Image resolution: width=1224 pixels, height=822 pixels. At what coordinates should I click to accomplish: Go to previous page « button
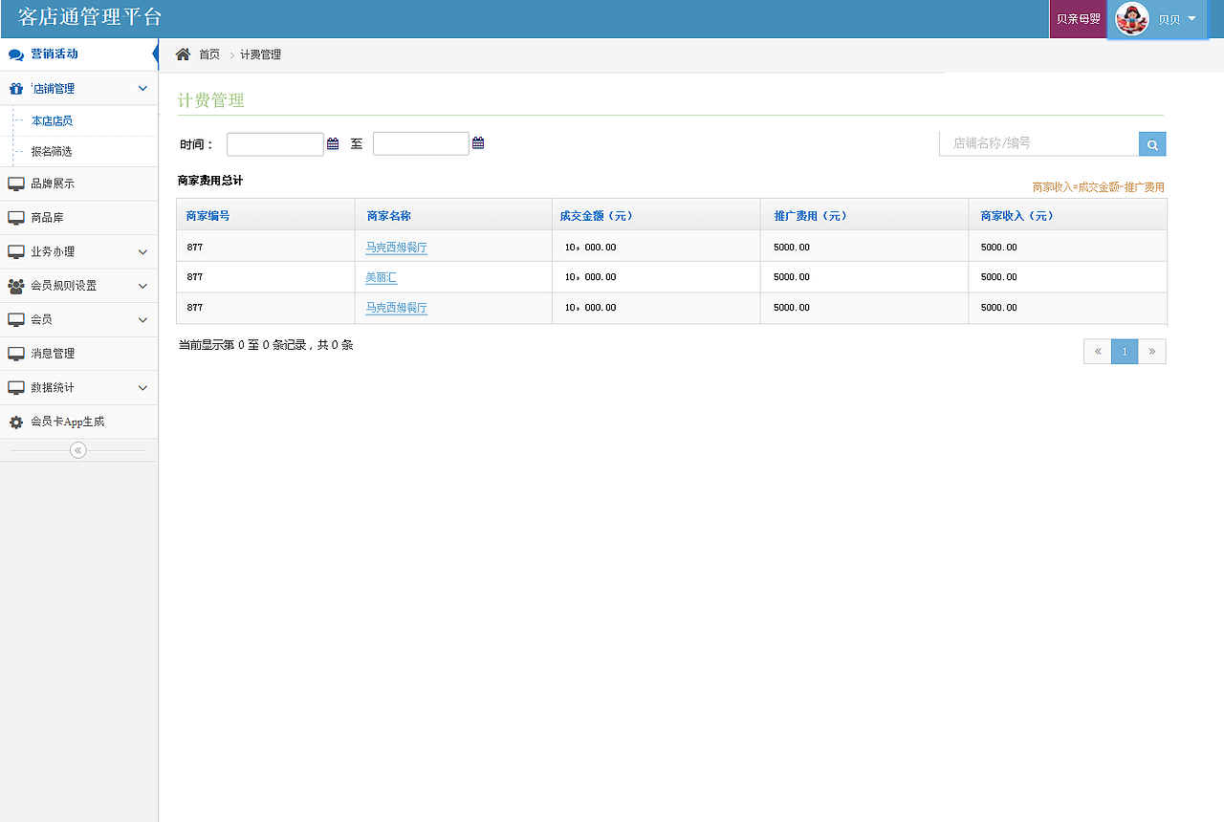pyautogui.click(x=1098, y=352)
